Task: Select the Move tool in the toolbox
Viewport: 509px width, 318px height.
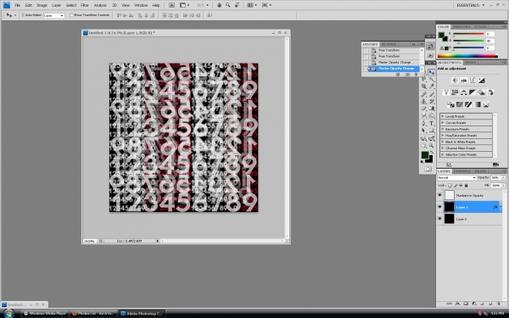Action: point(431,72)
